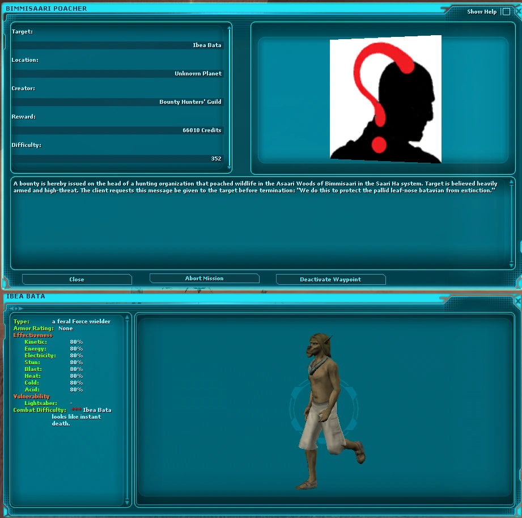Viewport: 522px width, 518px height.
Task: Click the arrows icon under Ibea Bata title
Action: point(16,308)
